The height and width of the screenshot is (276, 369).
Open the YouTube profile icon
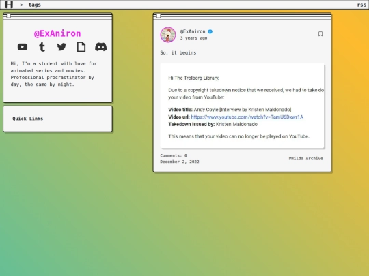click(x=23, y=47)
